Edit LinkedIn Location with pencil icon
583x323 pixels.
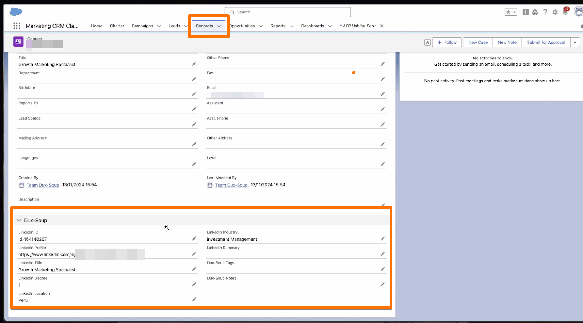point(194,300)
